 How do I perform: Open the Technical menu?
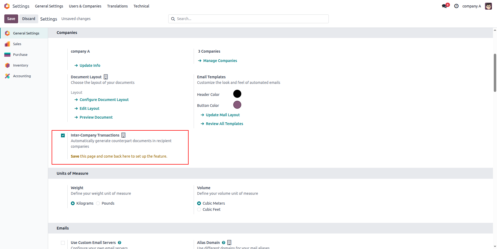(141, 6)
